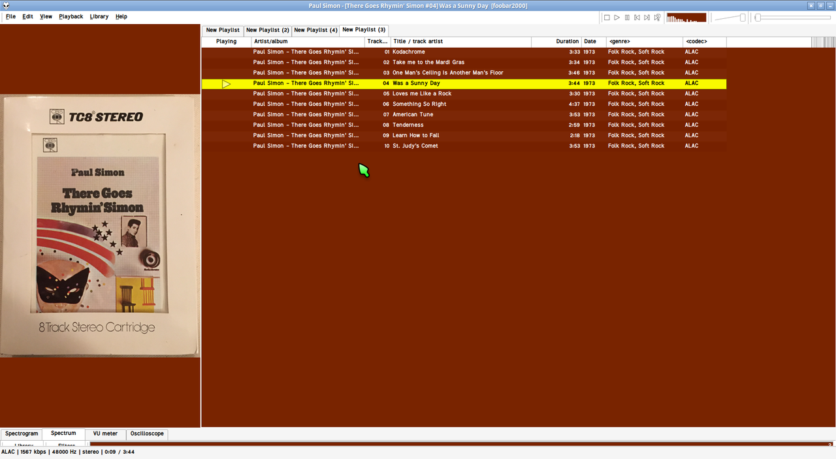This screenshot has width=836, height=459.
Task: Open the Spectrogram tab
Action: pyautogui.click(x=22, y=434)
